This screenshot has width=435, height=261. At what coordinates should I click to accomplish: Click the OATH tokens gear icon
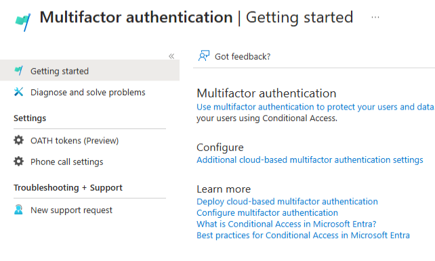tap(18, 141)
